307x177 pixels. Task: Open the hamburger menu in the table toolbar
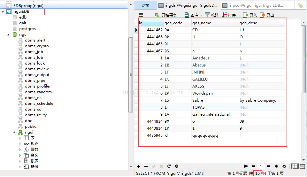coord(141,15)
